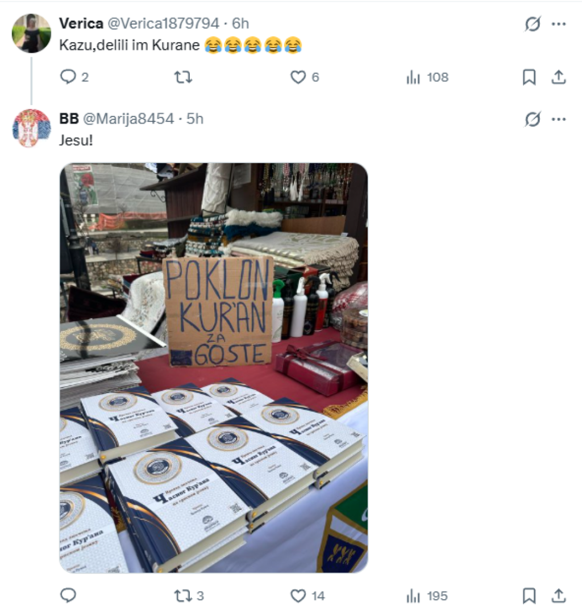Image resolution: width=582 pixels, height=615 pixels.
Task: Open Verica's profile picture
Action: coord(31,34)
